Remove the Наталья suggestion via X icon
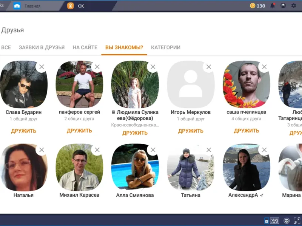The width and height of the screenshot is (302, 226). click(42, 150)
